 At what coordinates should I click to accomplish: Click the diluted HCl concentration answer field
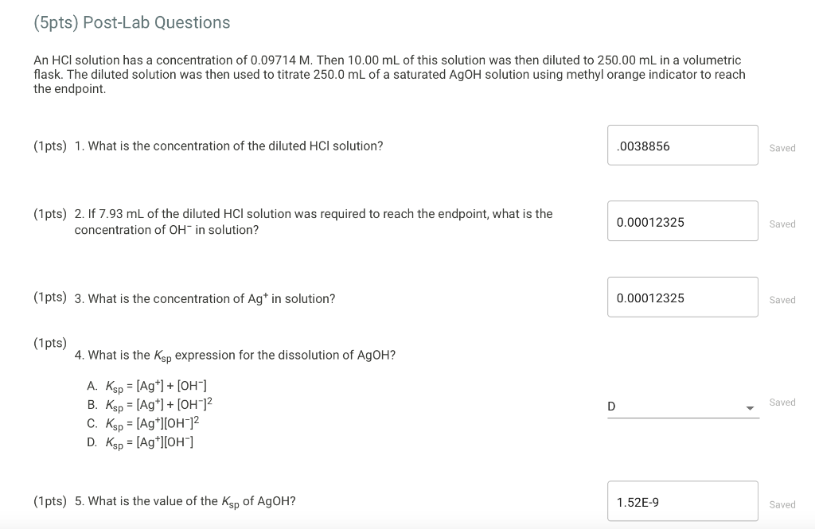click(x=682, y=145)
